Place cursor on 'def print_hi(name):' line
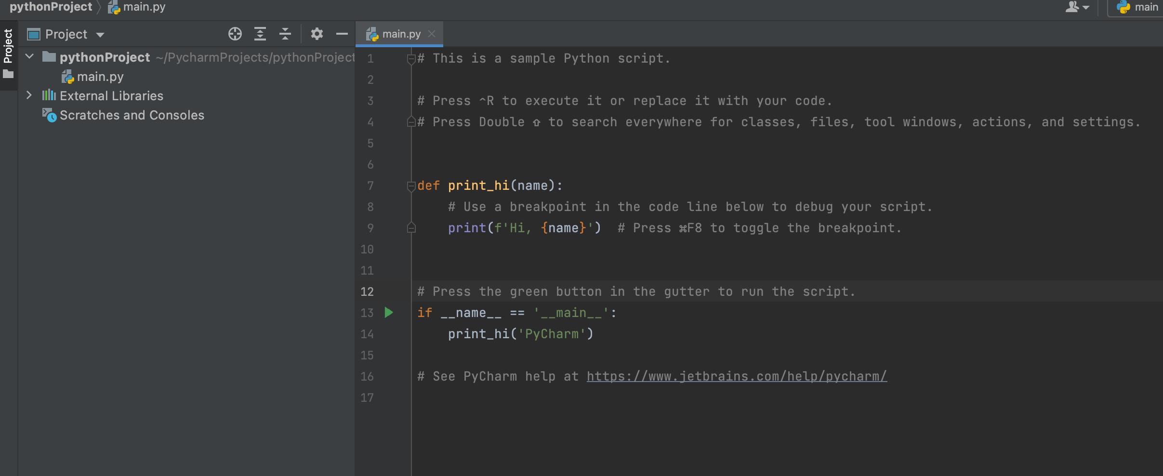The width and height of the screenshot is (1163, 476). click(490, 186)
